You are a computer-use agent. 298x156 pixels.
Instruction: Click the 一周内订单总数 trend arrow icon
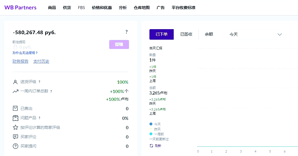pos(15,91)
